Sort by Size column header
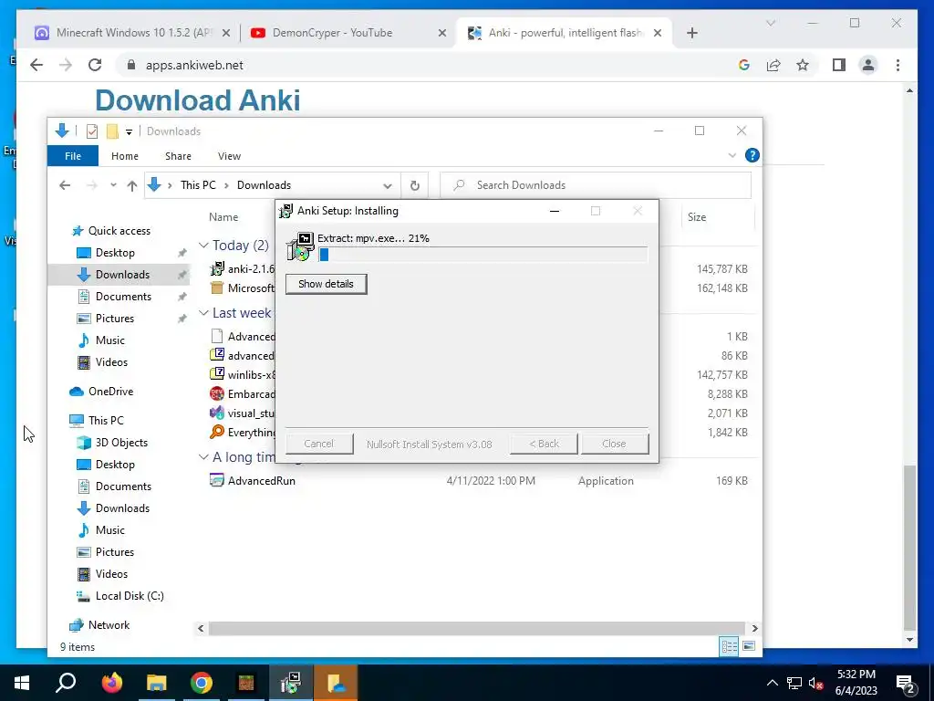The height and width of the screenshot is (701, 934). (697, 217)
